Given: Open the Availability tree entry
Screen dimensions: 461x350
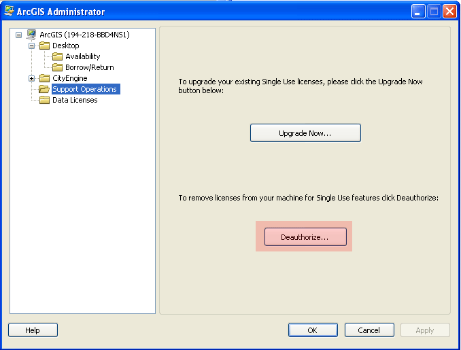Looking at the screenshot, I should click(83, 56).
